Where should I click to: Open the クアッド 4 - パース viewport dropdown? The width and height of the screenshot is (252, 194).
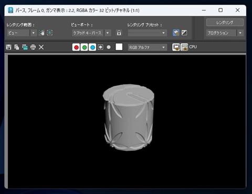tap(91, 33)
